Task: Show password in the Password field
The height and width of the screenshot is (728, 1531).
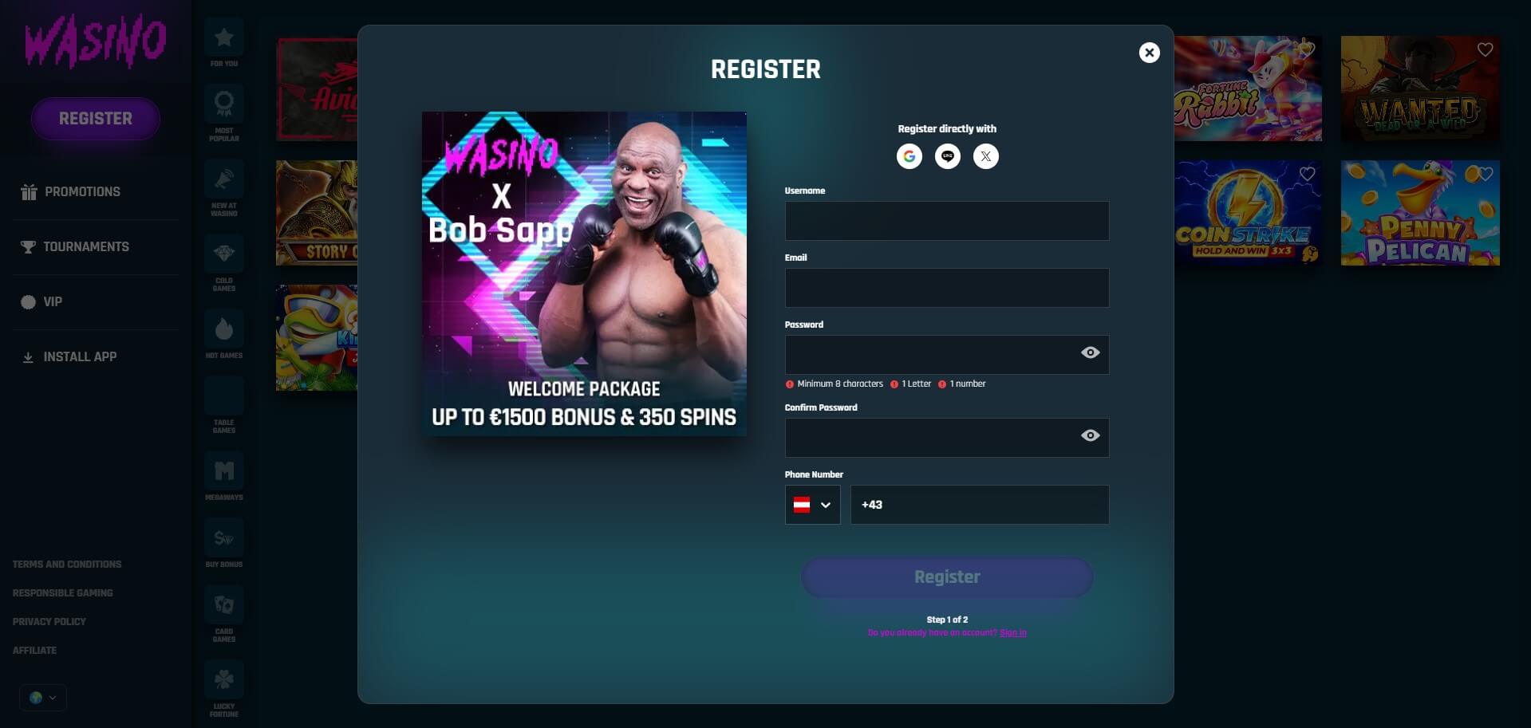Action: pos(1090,352)
